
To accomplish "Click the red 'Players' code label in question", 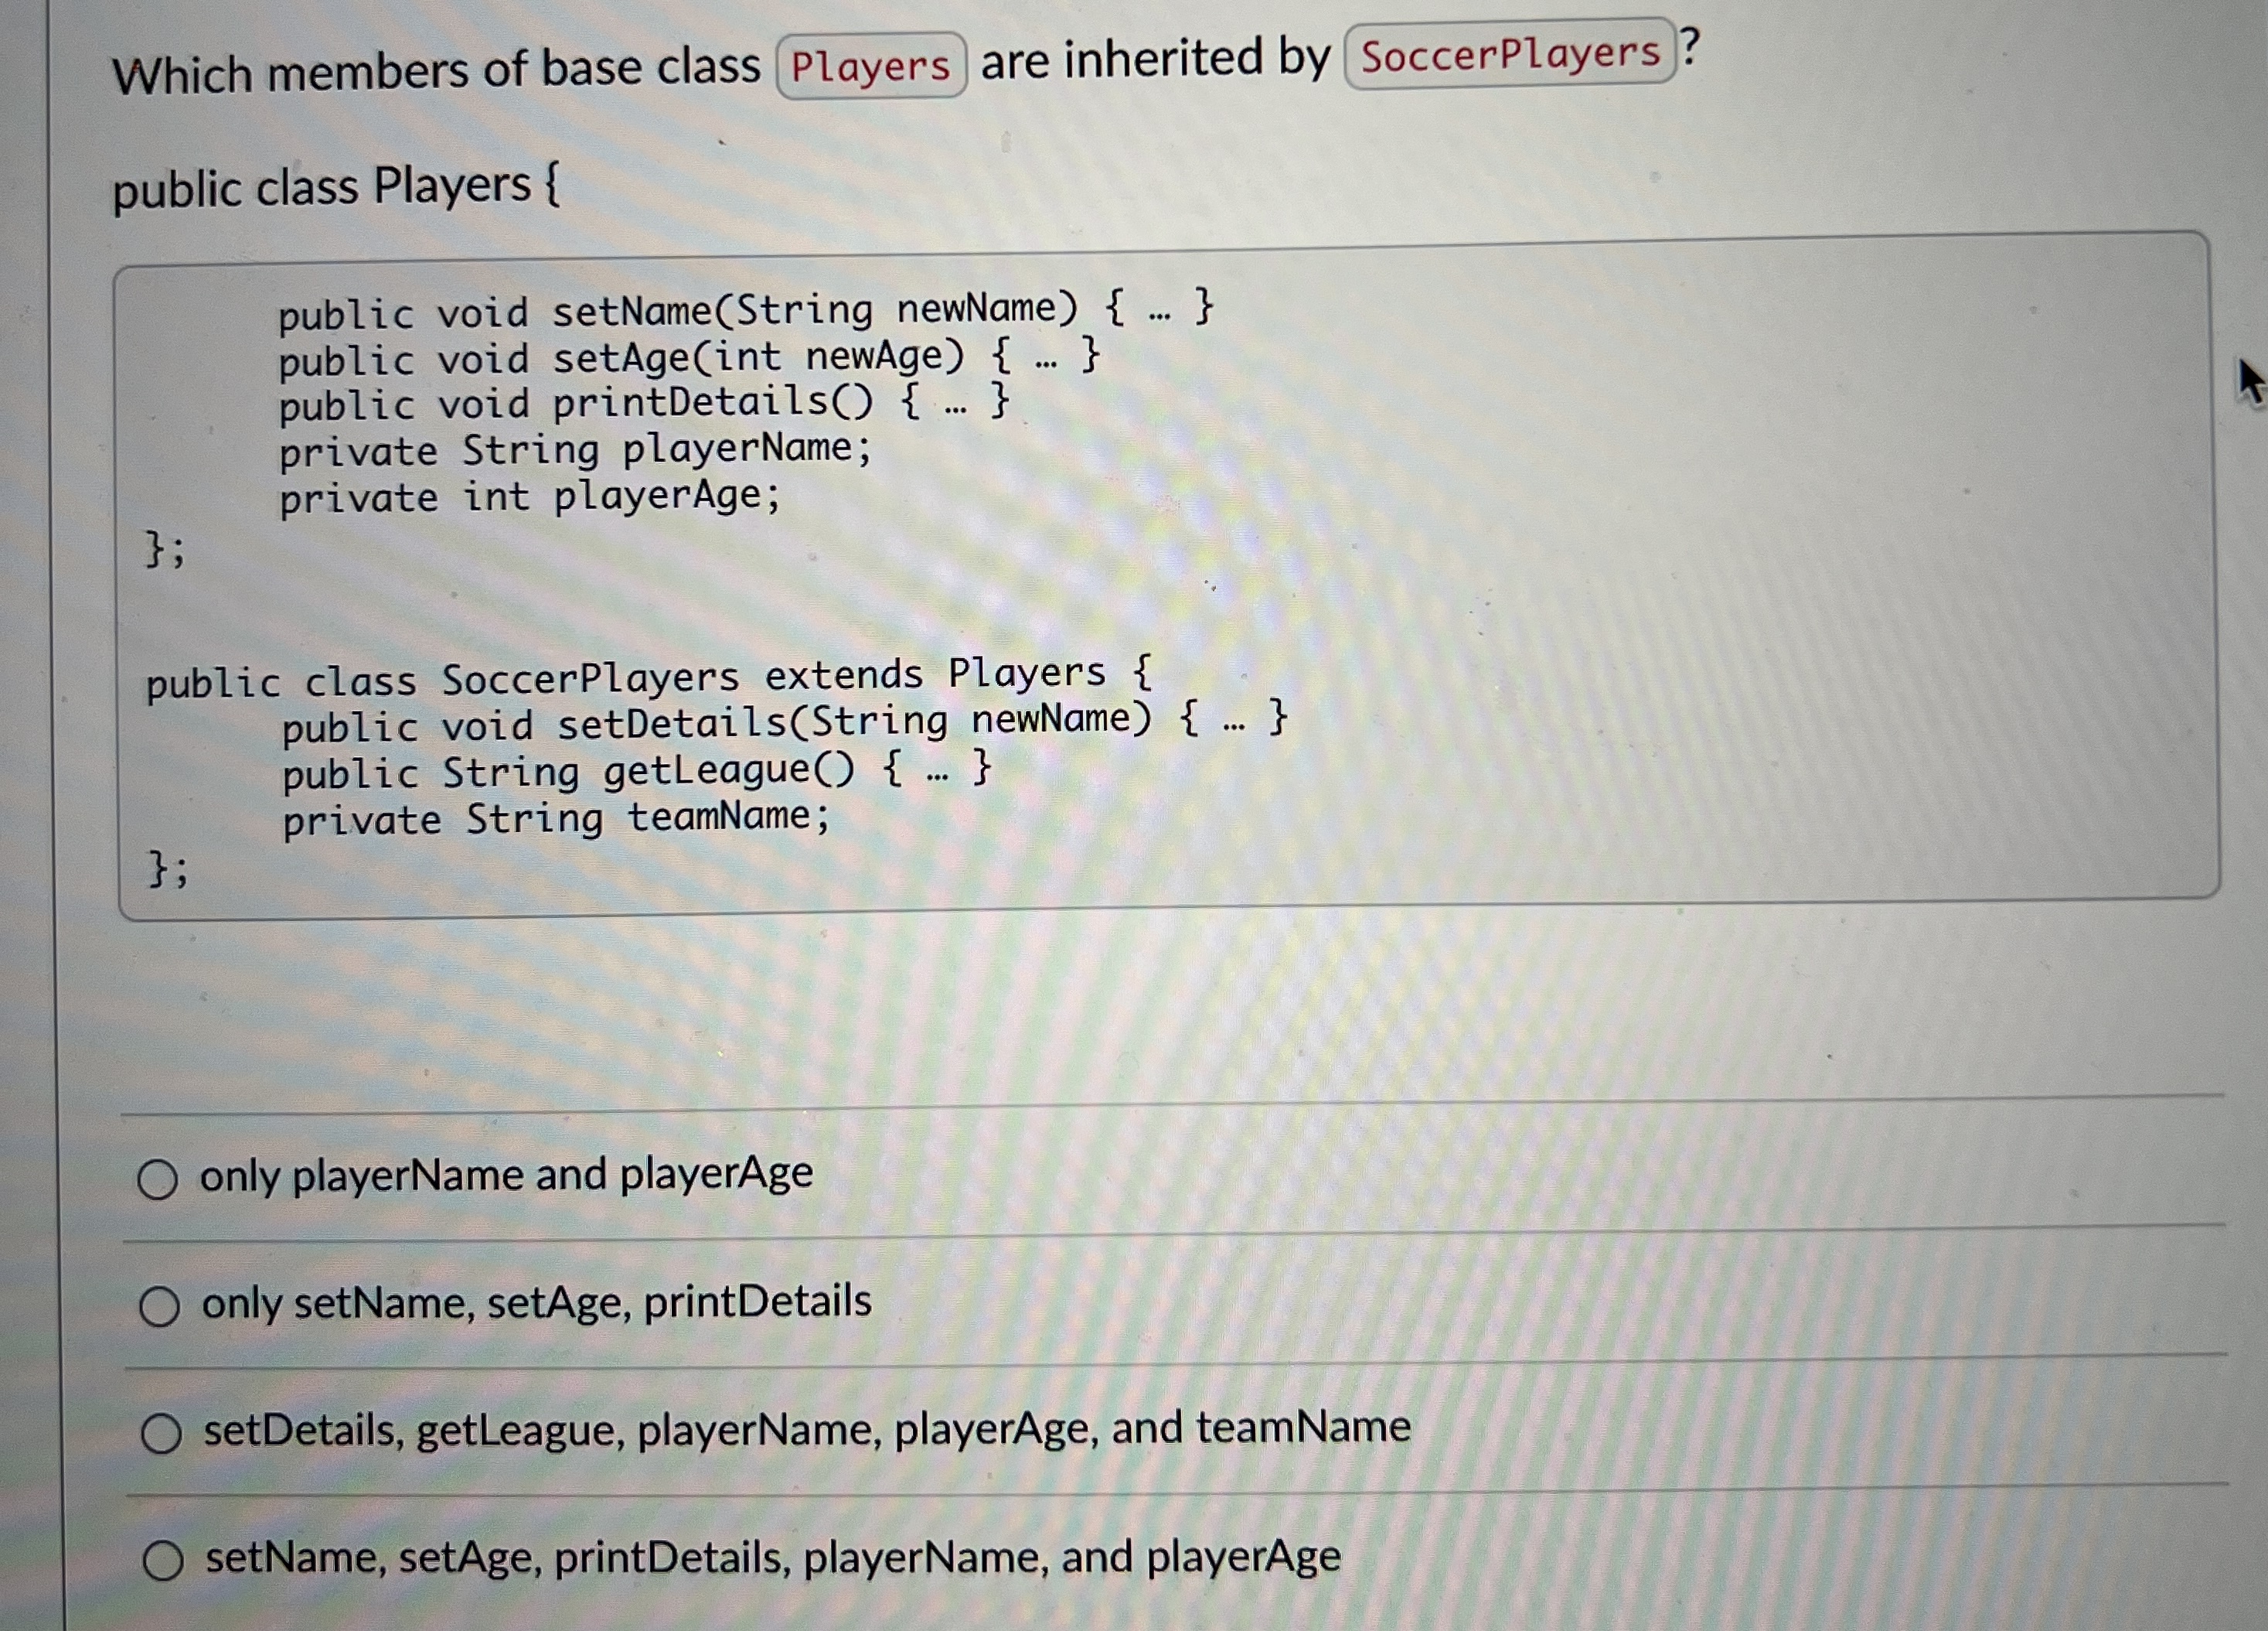I will 870,67.
